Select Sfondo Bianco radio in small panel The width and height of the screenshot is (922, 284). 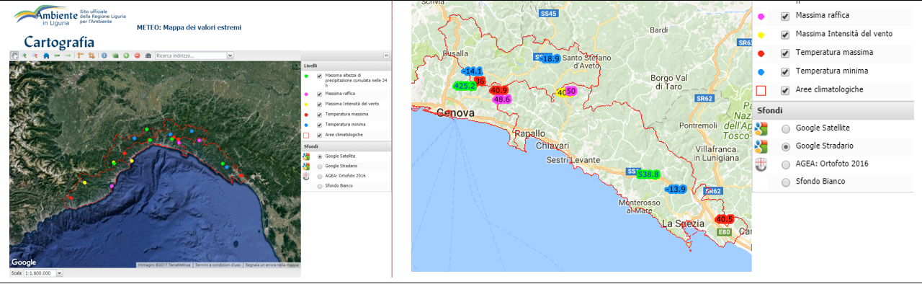(320, 186)
